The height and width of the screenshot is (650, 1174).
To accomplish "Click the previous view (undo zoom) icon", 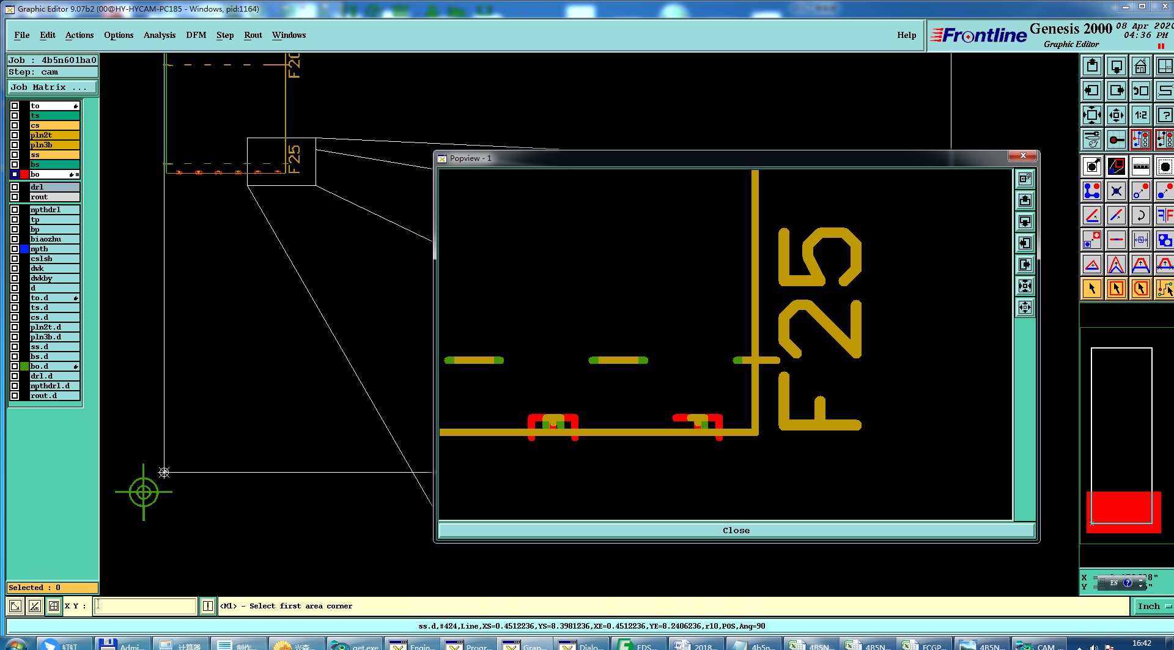I will point(1141,90).
